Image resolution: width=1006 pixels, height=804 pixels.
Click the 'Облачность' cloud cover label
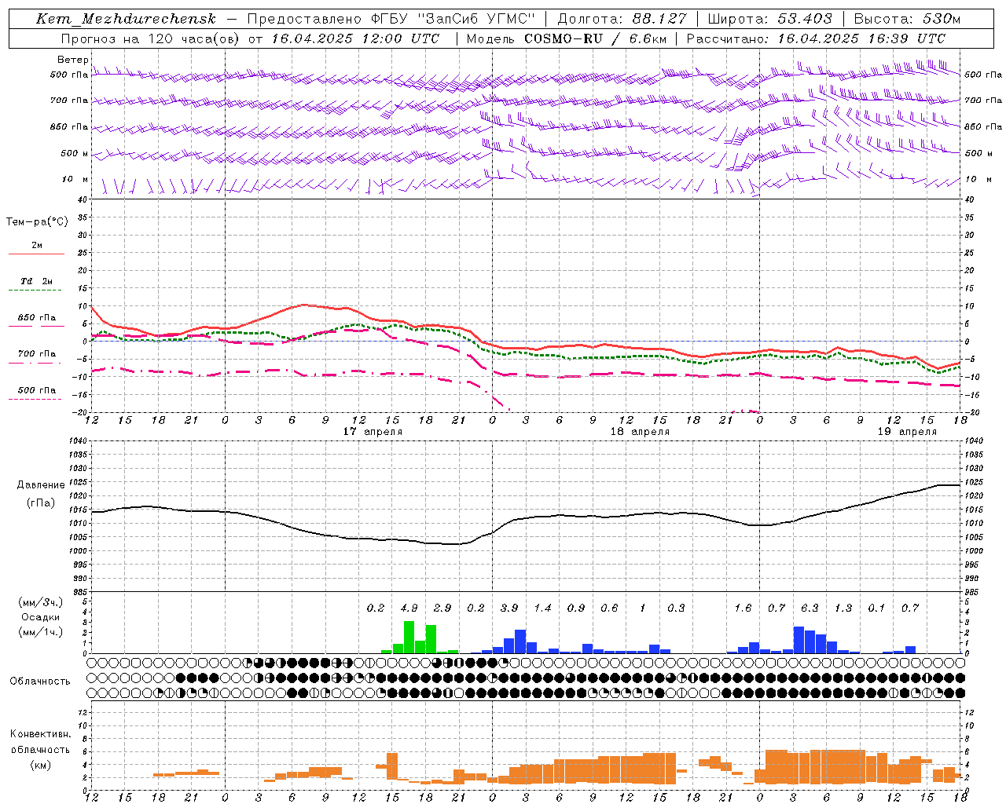coord(40,682)
